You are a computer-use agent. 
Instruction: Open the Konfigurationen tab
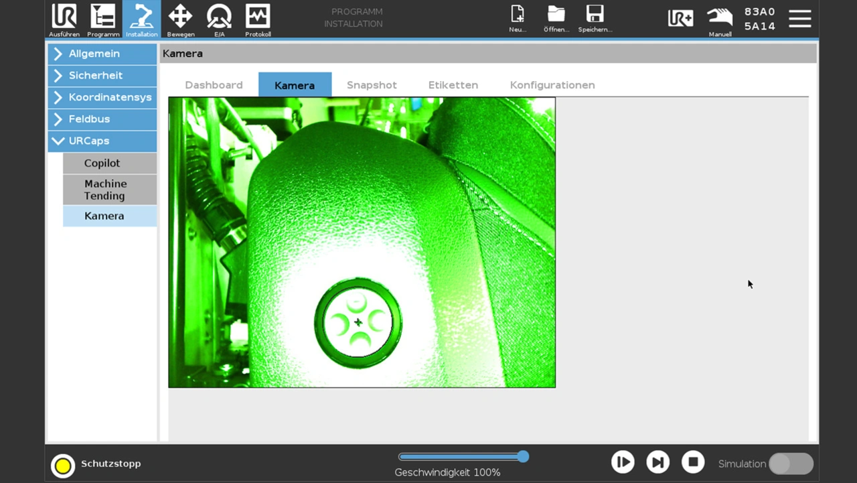click(552, 85)
